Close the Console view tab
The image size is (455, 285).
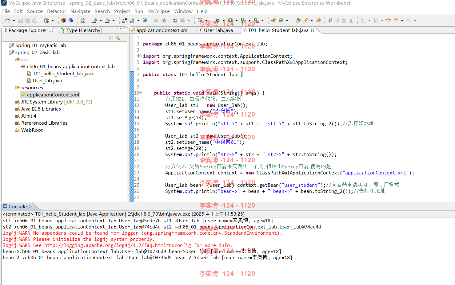tap(31, 206)
